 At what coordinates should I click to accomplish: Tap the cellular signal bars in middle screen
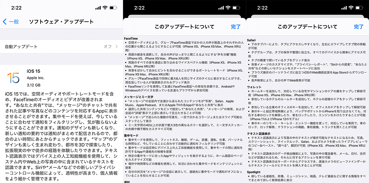221,8
